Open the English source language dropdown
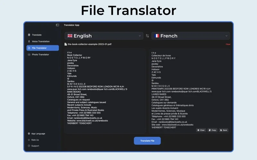 coord(104,36)
